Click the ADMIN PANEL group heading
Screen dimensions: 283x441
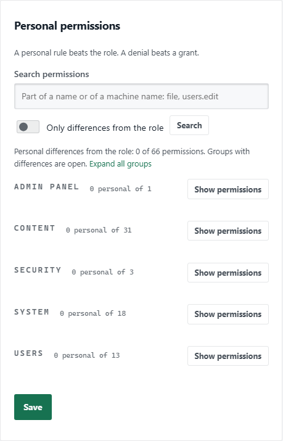[x=46, y=187]
